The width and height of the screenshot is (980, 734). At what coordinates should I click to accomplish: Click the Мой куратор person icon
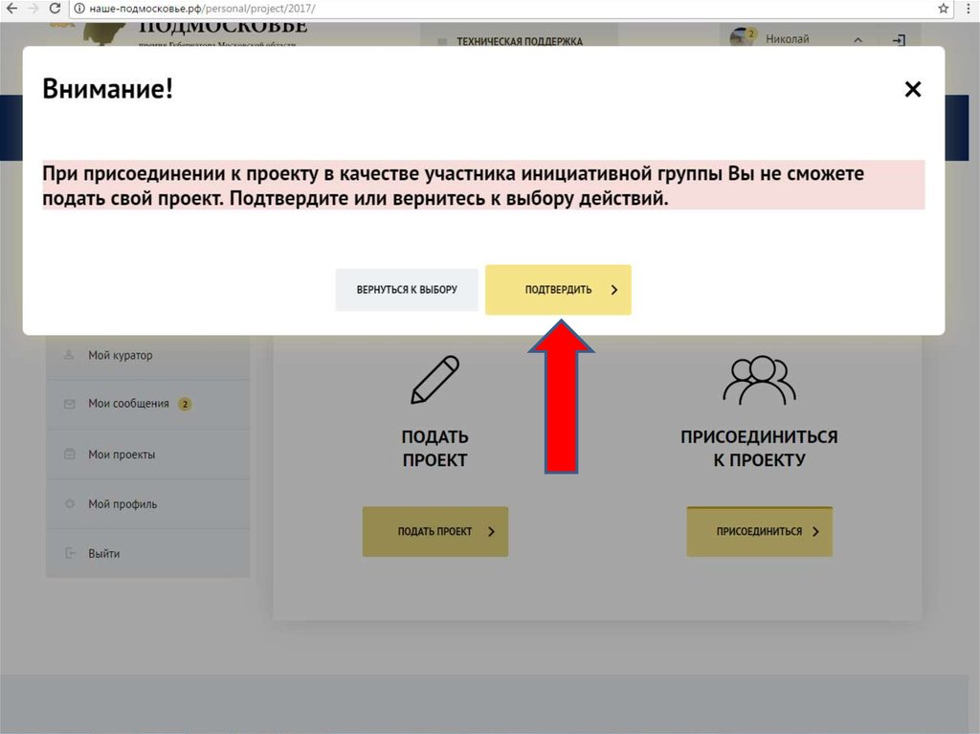[69, 355]
